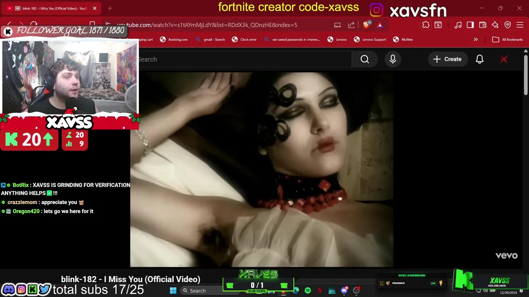Open Brave Shields lion icon

pyautogui.click(x=367, y=25)
